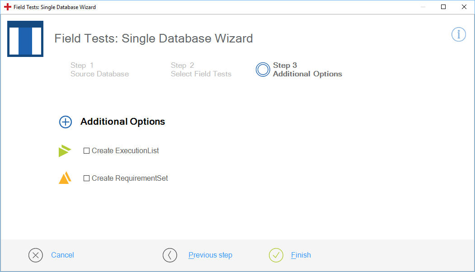Viewport: 475px width, 272px height.
Task: Complete the wizard with Finish link
Action: [x=301, y=255]
